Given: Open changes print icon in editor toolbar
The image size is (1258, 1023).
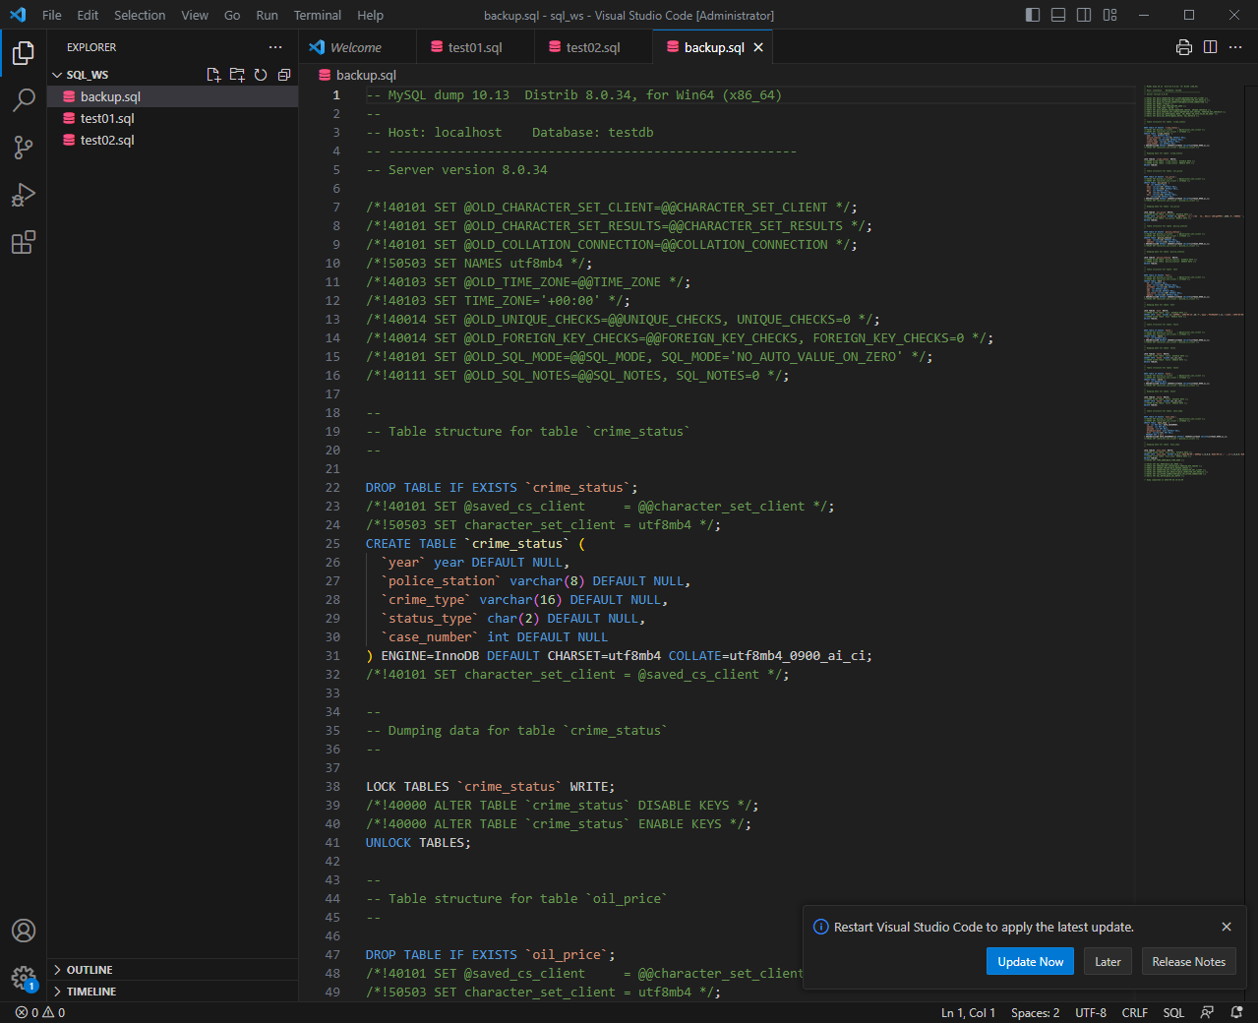Looking at the screenshot, I should coord(1184,47).
